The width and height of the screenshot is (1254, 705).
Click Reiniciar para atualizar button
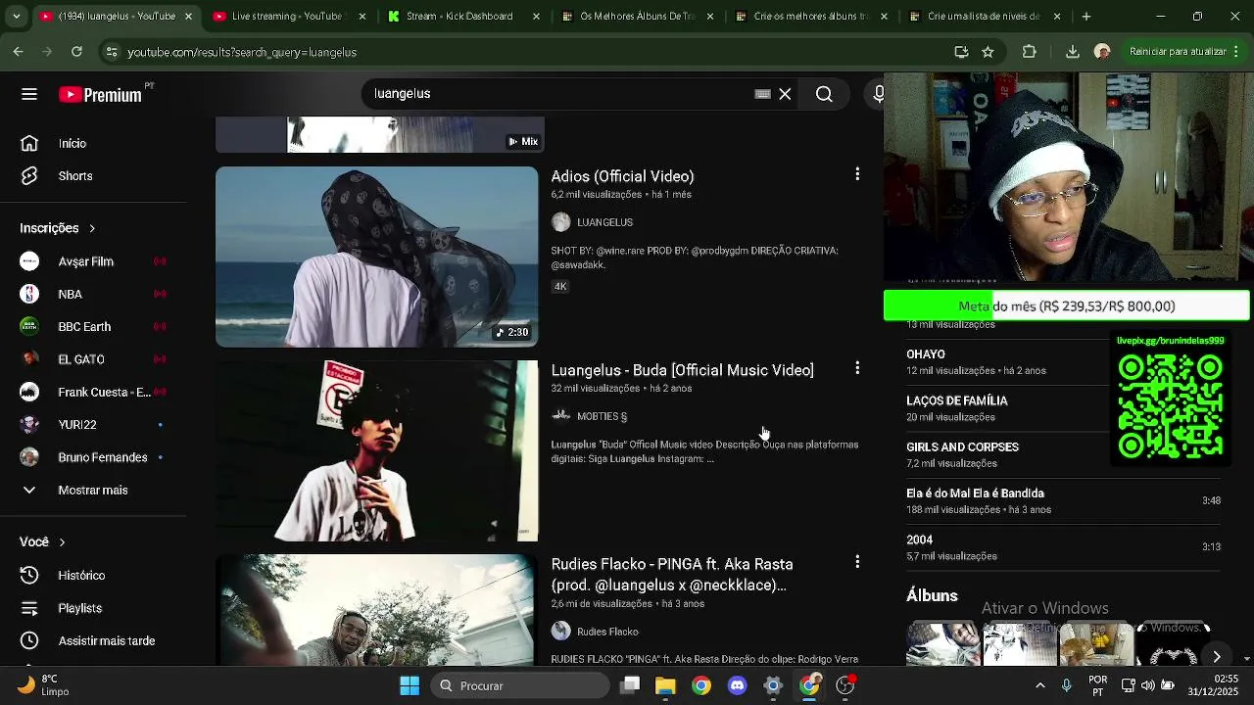coord(1178,52)
